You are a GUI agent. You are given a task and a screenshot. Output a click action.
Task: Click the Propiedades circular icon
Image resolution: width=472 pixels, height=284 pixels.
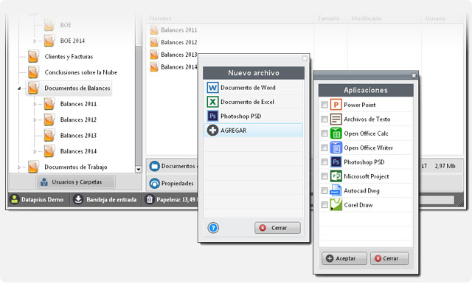click(155, 183)
